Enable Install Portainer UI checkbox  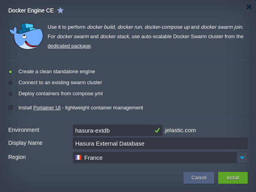coord(11,108)
